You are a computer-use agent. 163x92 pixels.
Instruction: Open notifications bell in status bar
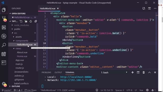[153, 90]
